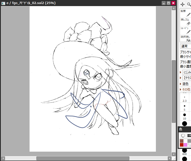Screen dimensions: 191x161
Task: Close the fgo_アビゲイル_02.sai2 canvas window
Action: 173,3
